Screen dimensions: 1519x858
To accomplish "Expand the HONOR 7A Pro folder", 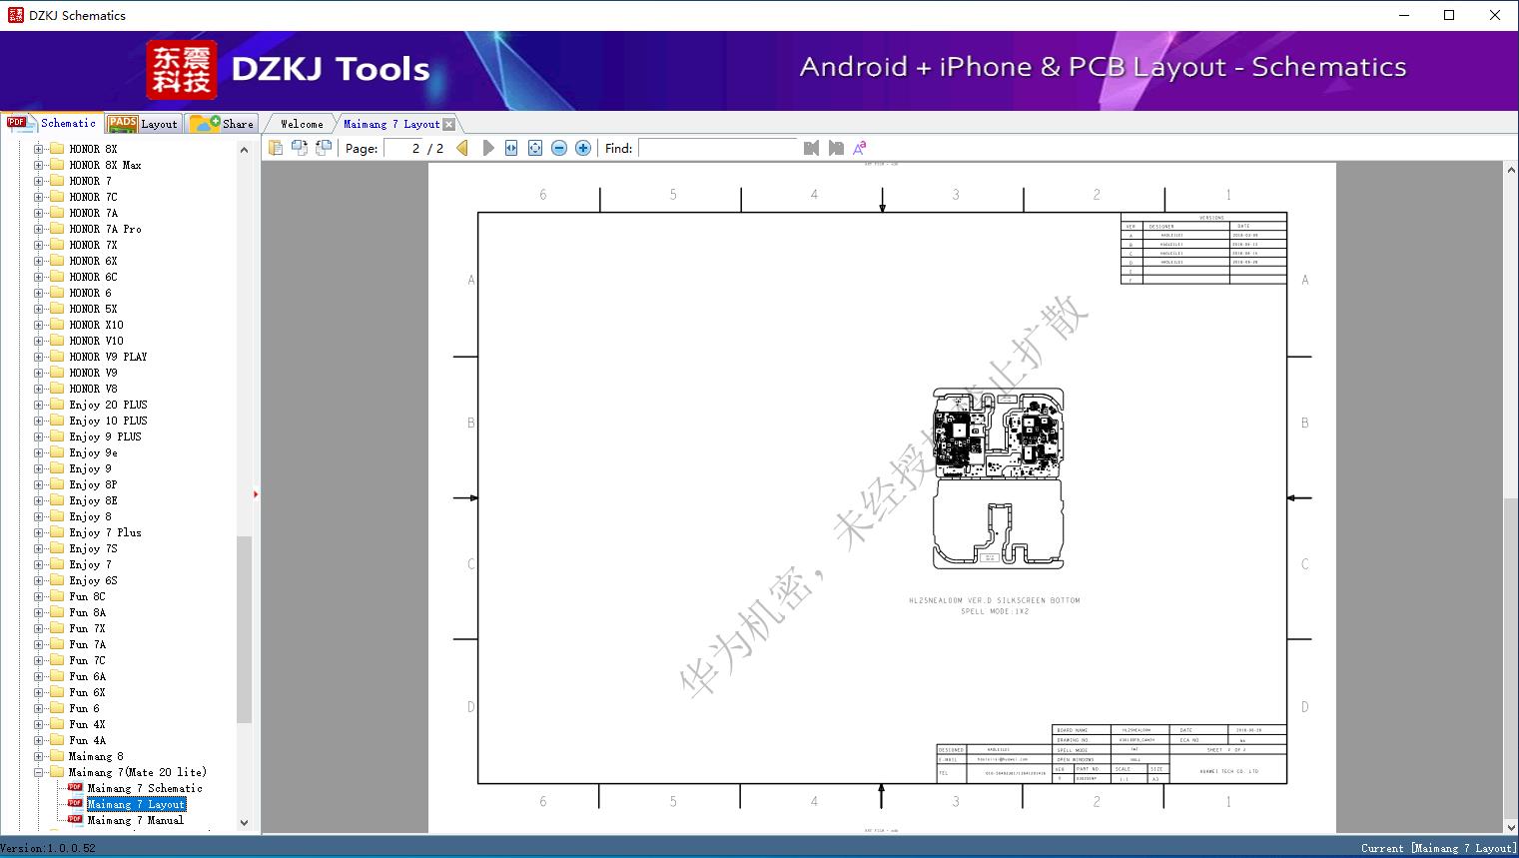I will coord(38,229).
